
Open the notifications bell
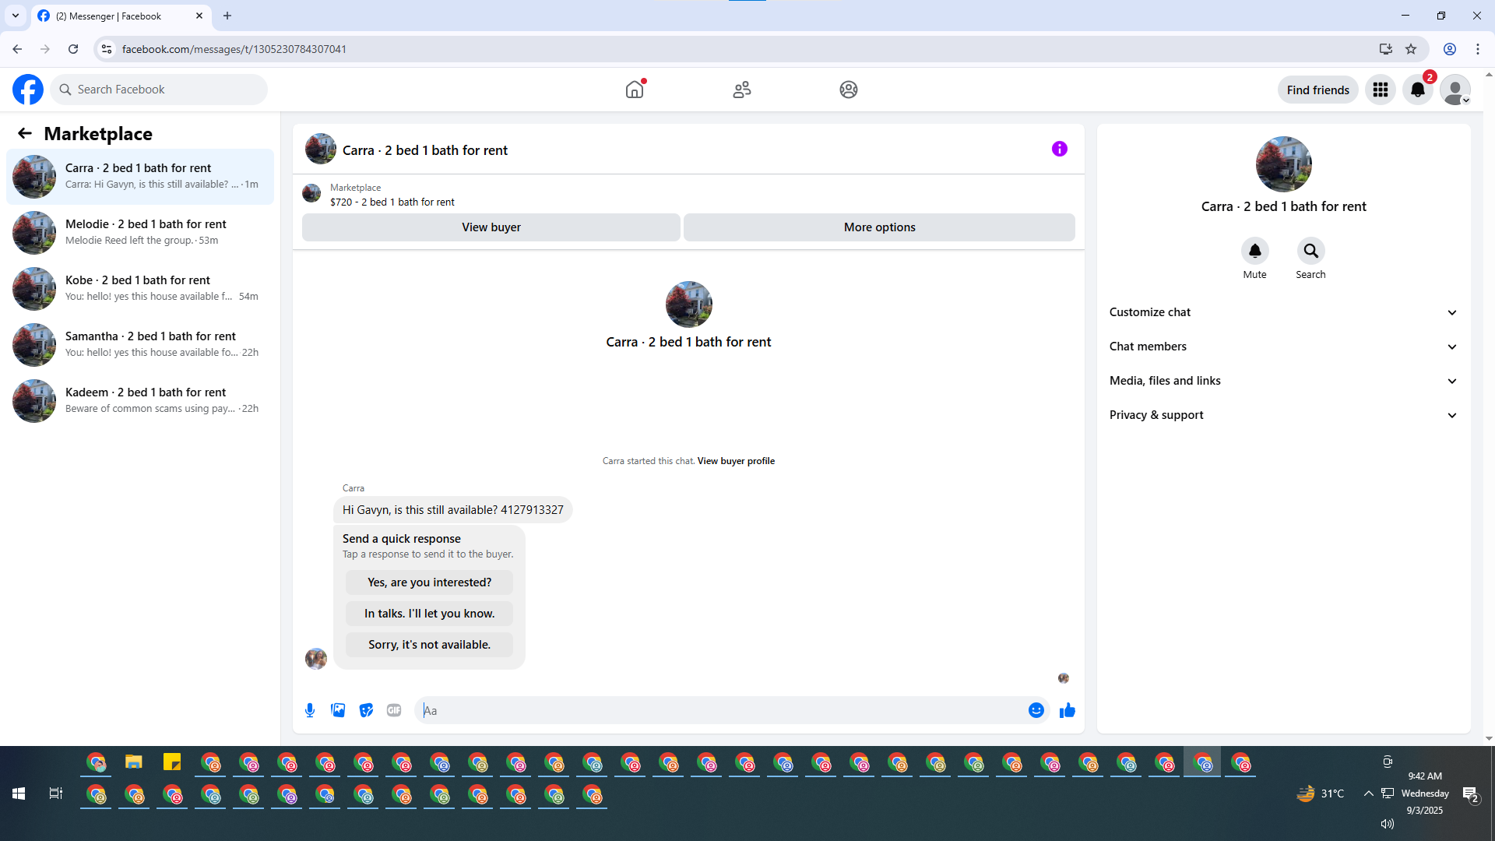pyautogui.click(x=1418, y=90)
